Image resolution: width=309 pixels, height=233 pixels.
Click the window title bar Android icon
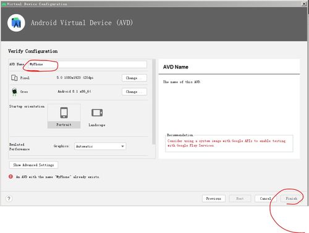pos(4,4)
